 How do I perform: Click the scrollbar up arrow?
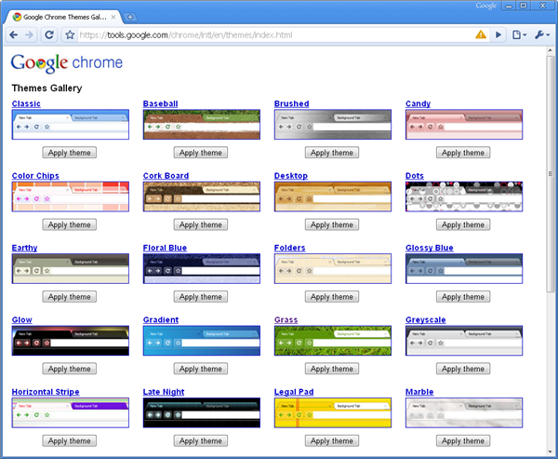click(x=551, y=51)
